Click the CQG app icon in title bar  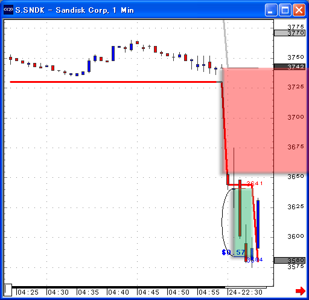tap(8, 10)
